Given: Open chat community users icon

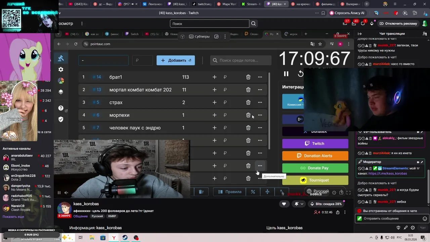Looking at the screenshot, I should [x=425, y=34].
